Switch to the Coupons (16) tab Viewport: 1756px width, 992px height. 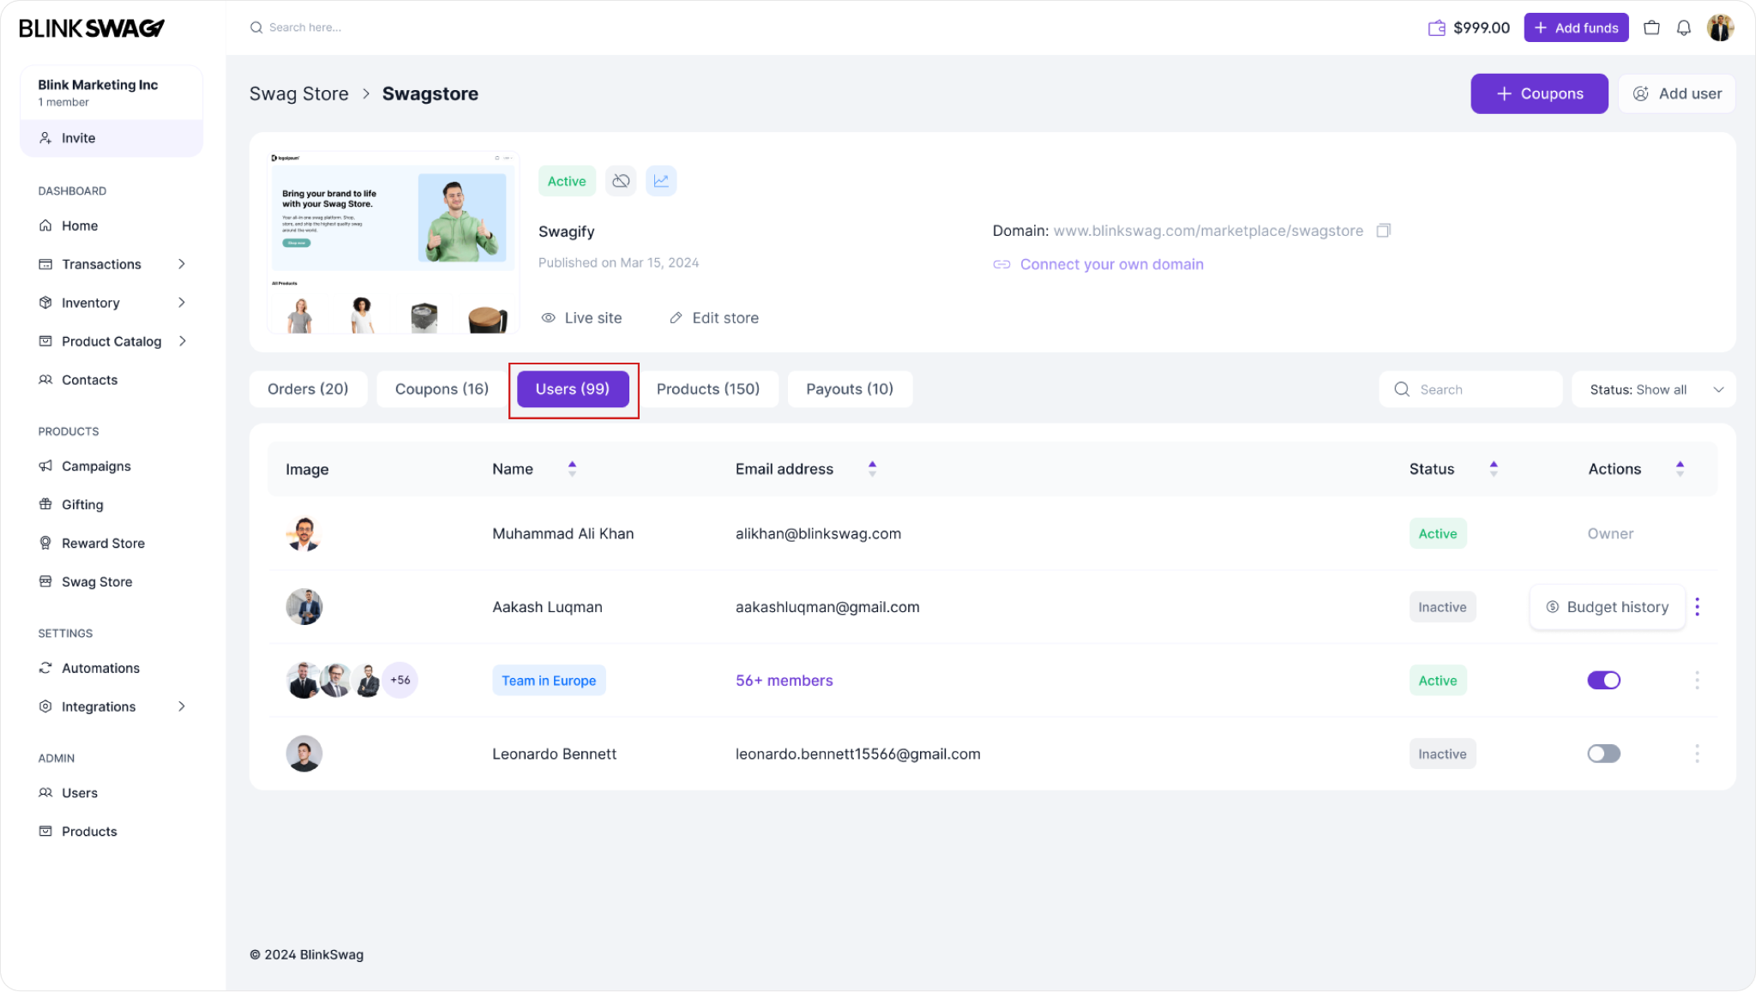point(442,389)
